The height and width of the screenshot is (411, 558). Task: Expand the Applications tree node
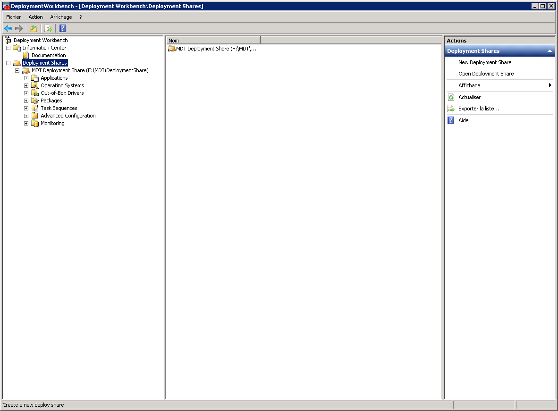[x=26, y=78]
